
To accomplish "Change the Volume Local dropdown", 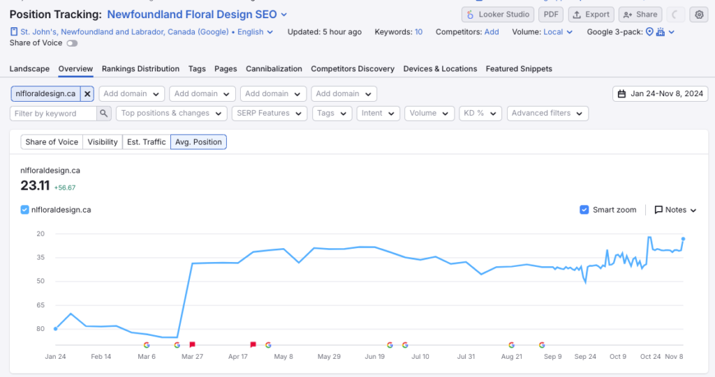I will pos(558,32).
